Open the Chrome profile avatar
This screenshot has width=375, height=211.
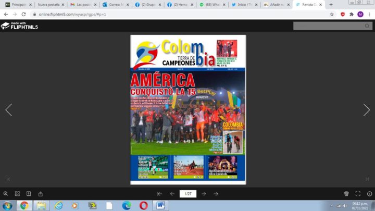coord(360,15)
